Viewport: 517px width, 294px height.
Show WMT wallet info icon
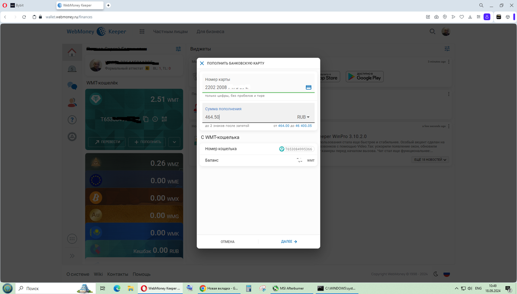coord(155,119)
